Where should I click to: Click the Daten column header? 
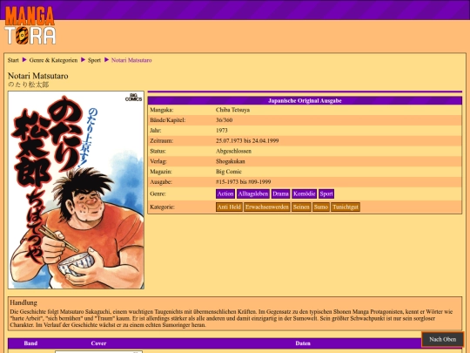coord(303,343)
